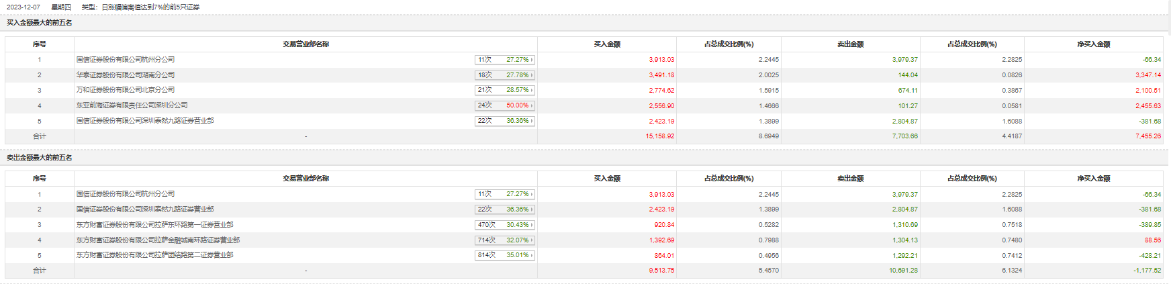Open 万和证券北京分公司 brokerage link
The image size is (1171, 284).
click(x=126, y=90)
